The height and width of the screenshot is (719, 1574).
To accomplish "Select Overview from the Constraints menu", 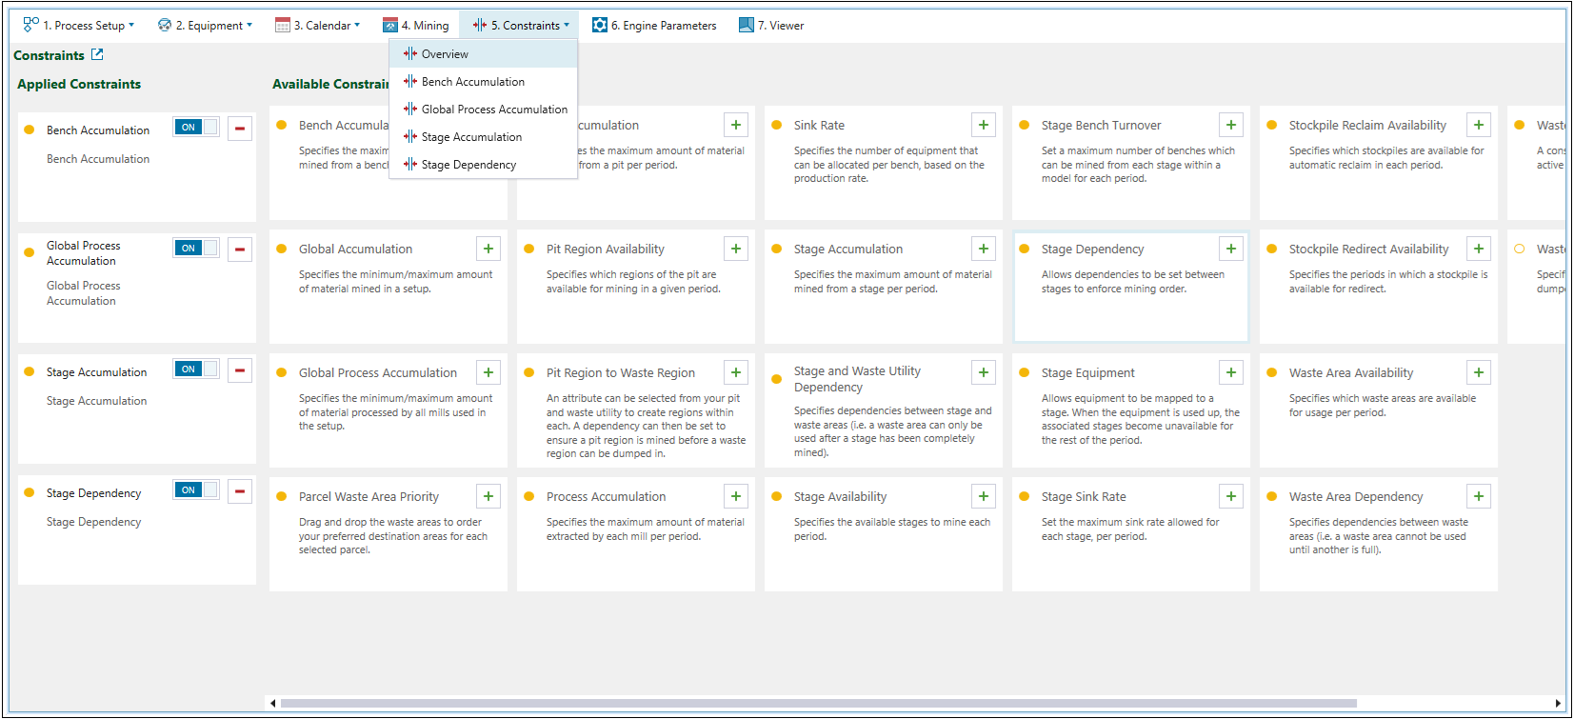I will pyautogui.click(x=445, y=54).
